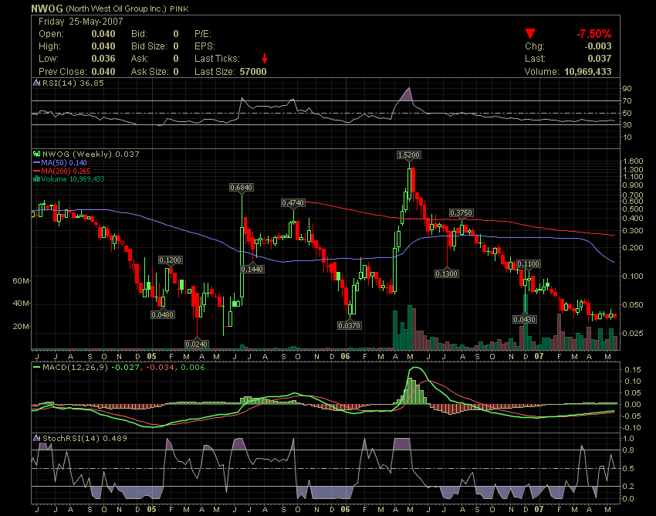Click the candlestick icon beside NWOG (Weekly)
656x516 pixels.
tap(37, 154)
